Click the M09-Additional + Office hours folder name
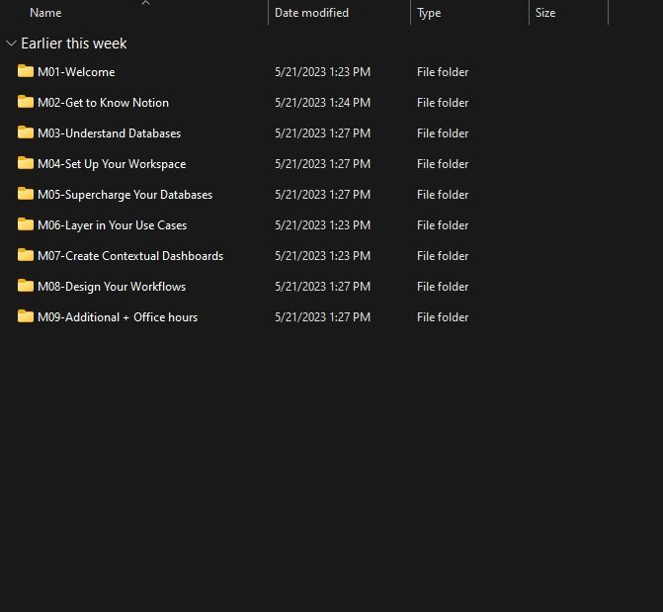The image size is (663, 612). click(118, 317)
